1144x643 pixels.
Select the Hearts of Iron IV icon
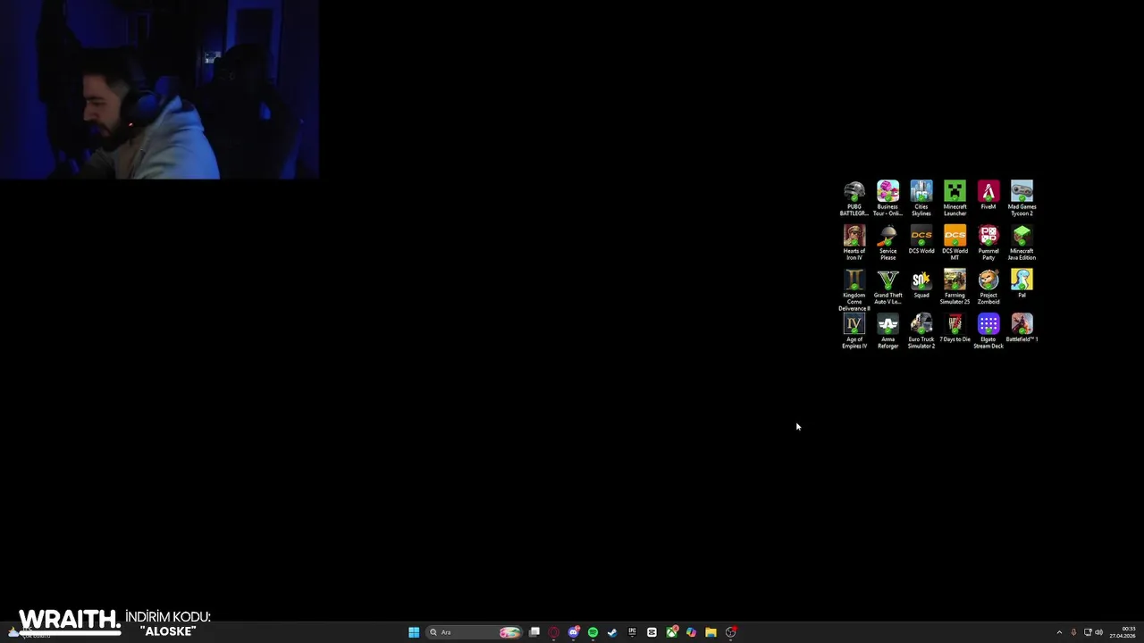[x=854, y=242]
